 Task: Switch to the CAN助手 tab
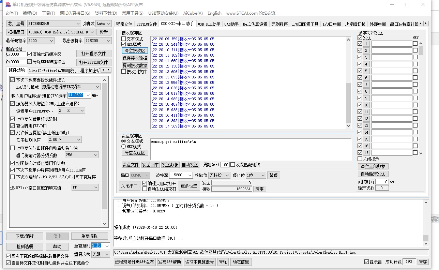[231, 24]
